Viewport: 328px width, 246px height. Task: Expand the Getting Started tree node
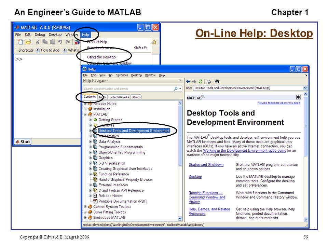tap(90, 120)
